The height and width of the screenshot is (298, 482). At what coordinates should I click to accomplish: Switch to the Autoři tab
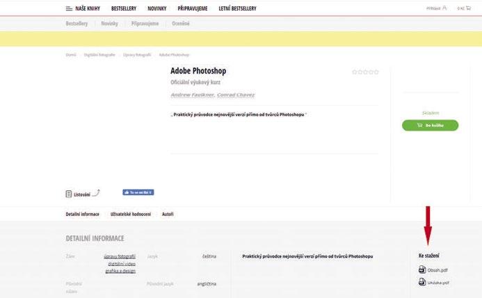[168, 214]
